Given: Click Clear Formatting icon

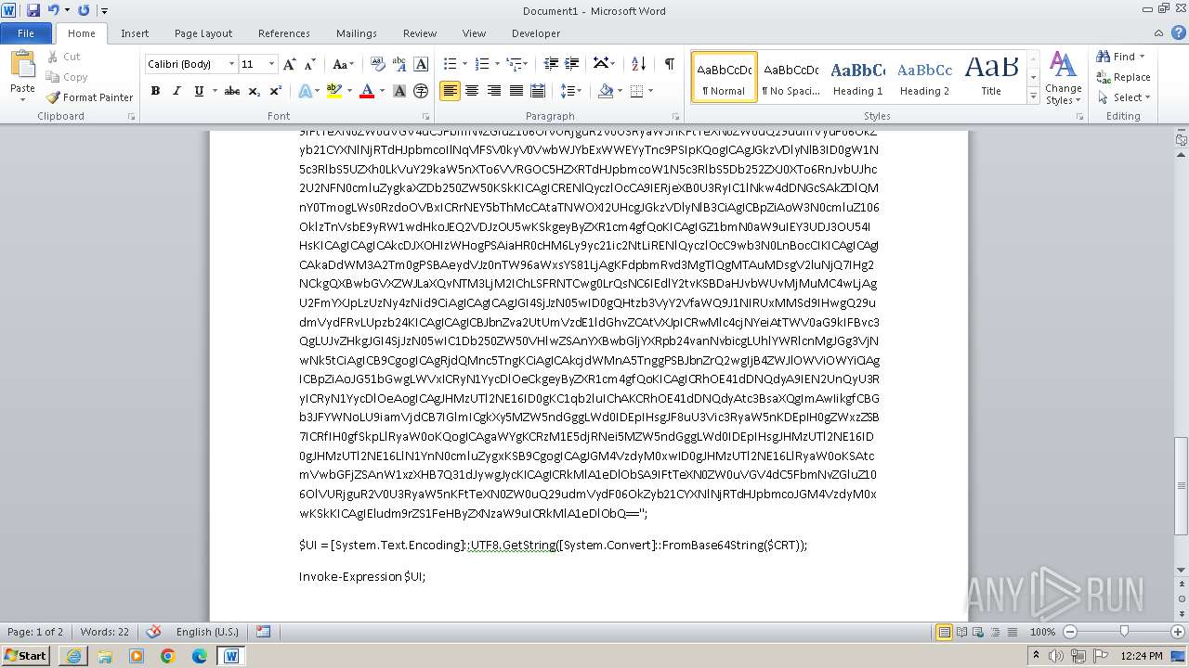Looking at the screenshot, I should coord(378,64).
